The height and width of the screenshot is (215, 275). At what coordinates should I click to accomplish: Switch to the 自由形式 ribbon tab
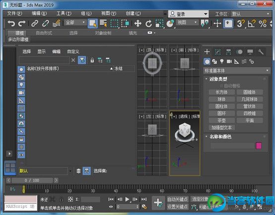44,33
